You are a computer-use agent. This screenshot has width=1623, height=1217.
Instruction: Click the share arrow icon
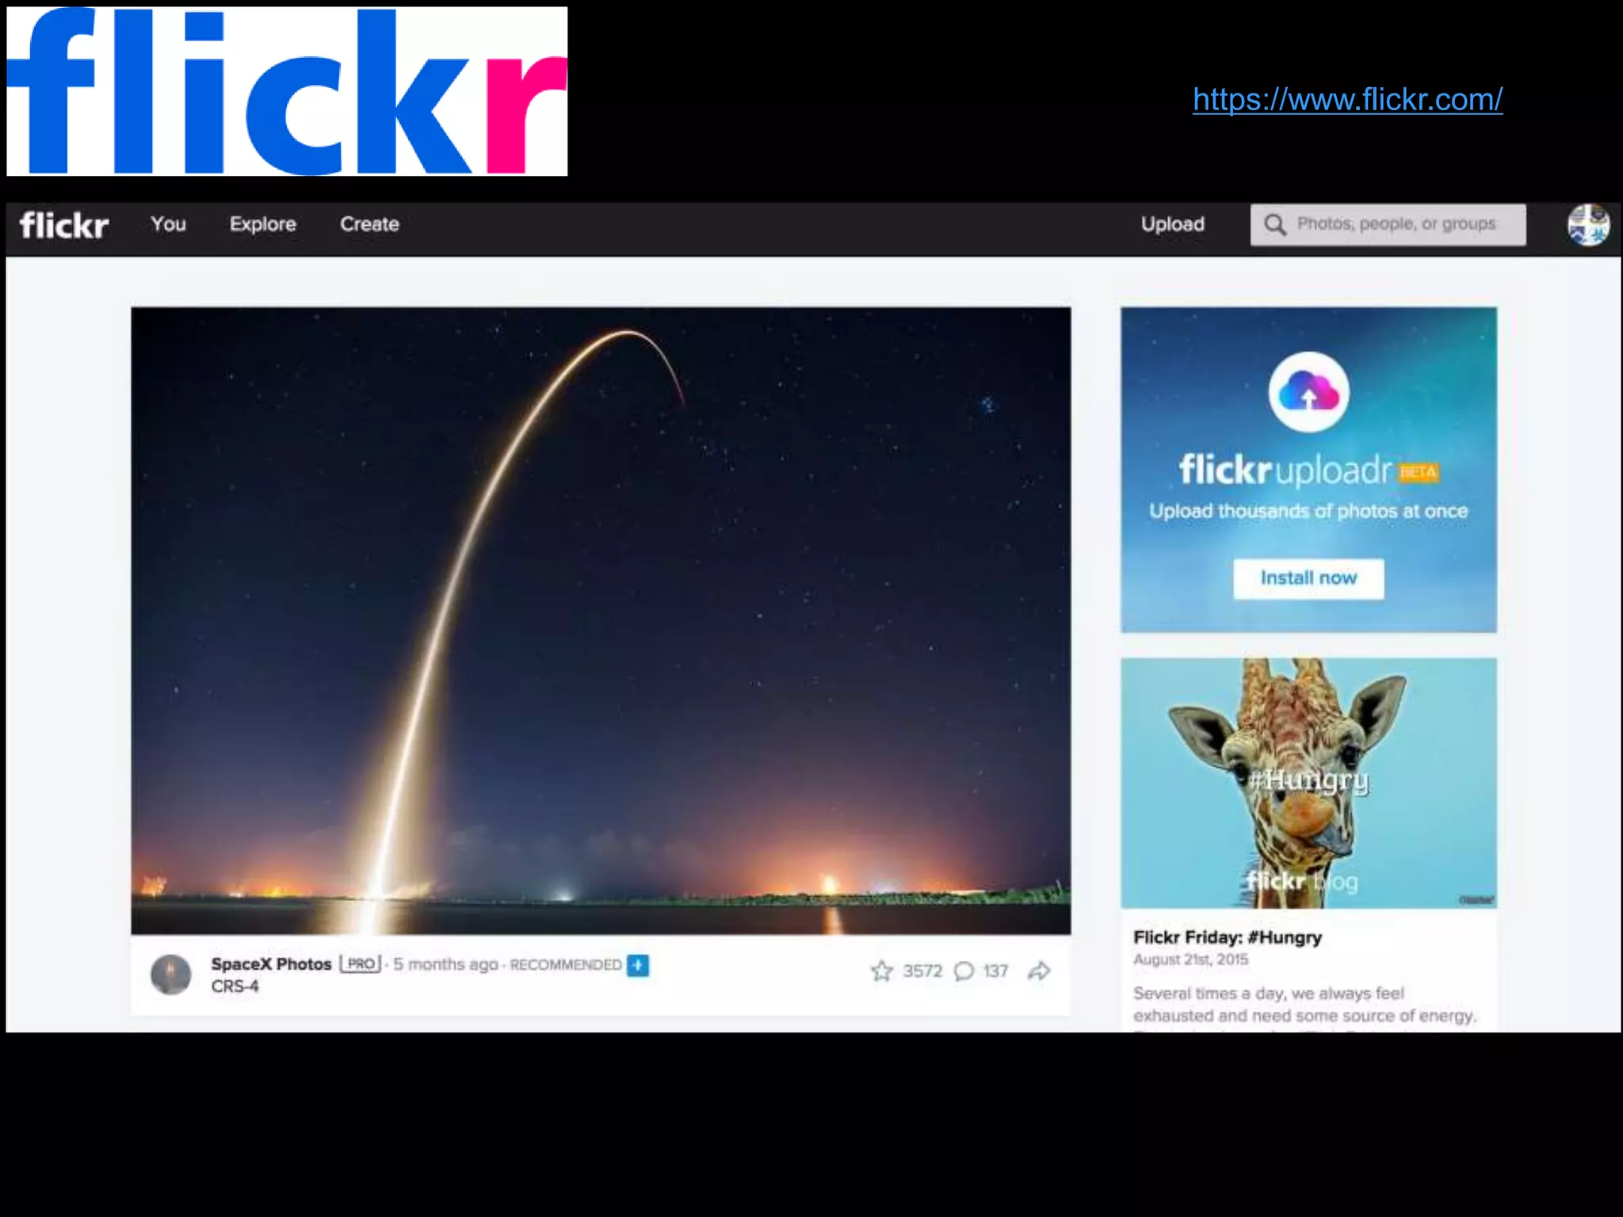pyautogui.click(x=1038, y=971)
